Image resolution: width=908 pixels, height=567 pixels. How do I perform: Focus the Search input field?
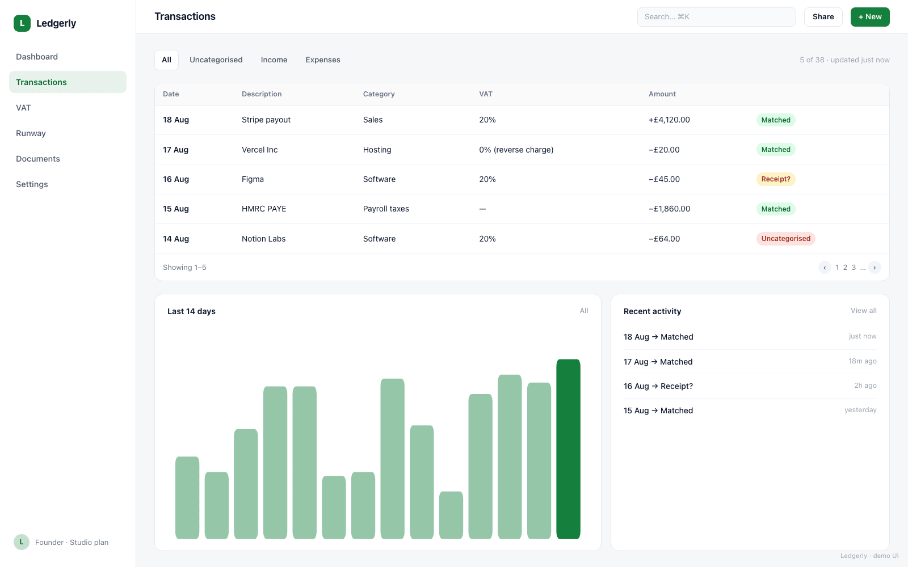pos(716,17)
